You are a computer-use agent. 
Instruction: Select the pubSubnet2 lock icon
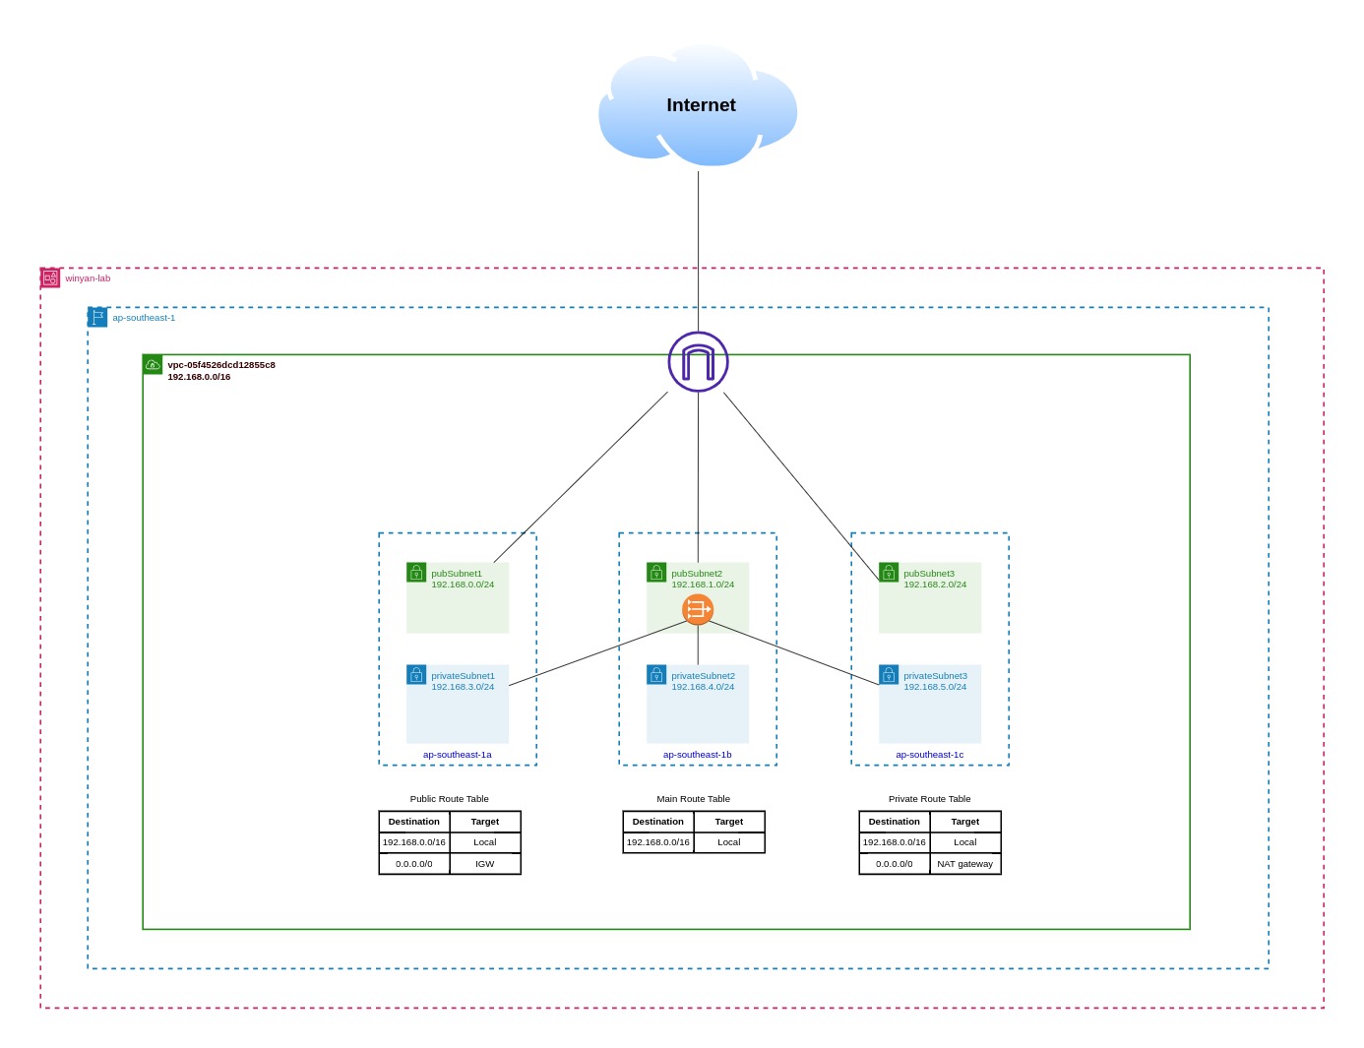click(656, 573)
